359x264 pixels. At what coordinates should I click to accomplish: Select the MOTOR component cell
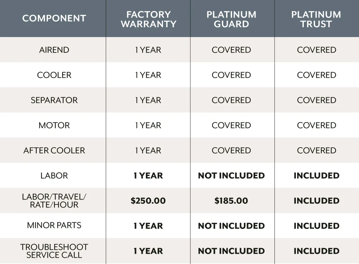tap(54, 125)
